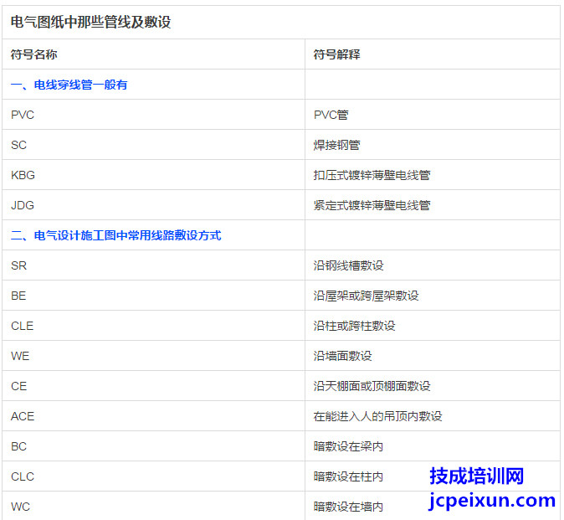Screen dimensions: 564x520
Task: Select the 沿屋架或跨屋架敷设 explanation text
Action: [x=367, y=296]
